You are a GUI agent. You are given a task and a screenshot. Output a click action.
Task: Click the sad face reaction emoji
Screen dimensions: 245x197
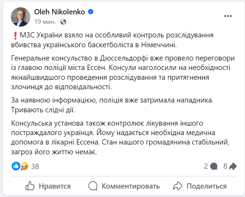(x=24, y=166)
